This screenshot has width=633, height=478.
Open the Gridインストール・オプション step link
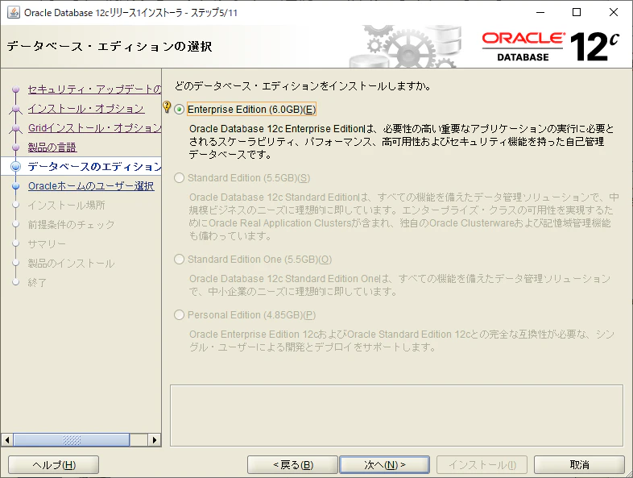tap(94, 127)
